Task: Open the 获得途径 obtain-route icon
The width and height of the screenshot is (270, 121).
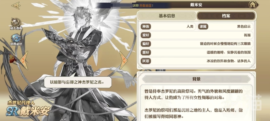Action: [x=16, y=38]
